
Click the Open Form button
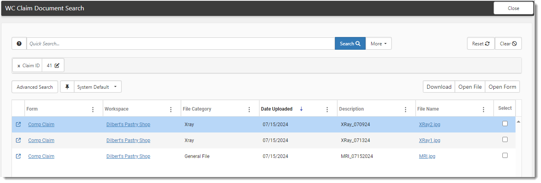(502, 87)
